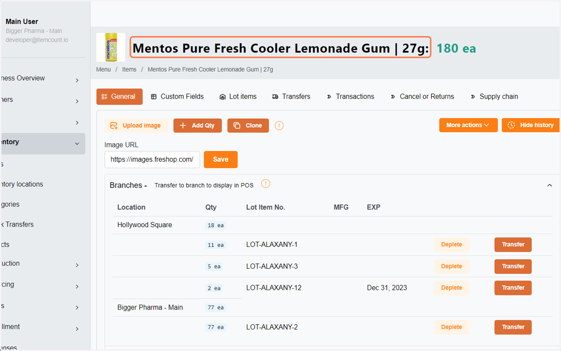Image resolution: width=561 pixels, height=351 pixels.
Task: Deplete lot LOT-ALAXANY-12
Action: pyautogui.click(x=451, y=288)
